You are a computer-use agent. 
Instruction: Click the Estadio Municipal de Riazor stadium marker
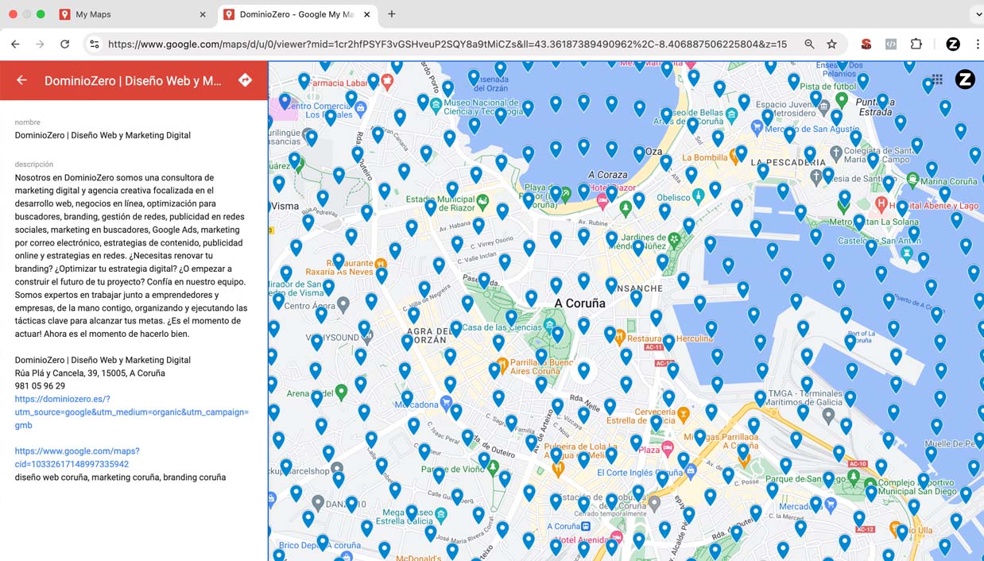[482, 199]
